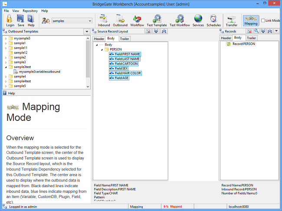Open the File menu
This screenshot has width=282, height=211.
click(7, 11)
